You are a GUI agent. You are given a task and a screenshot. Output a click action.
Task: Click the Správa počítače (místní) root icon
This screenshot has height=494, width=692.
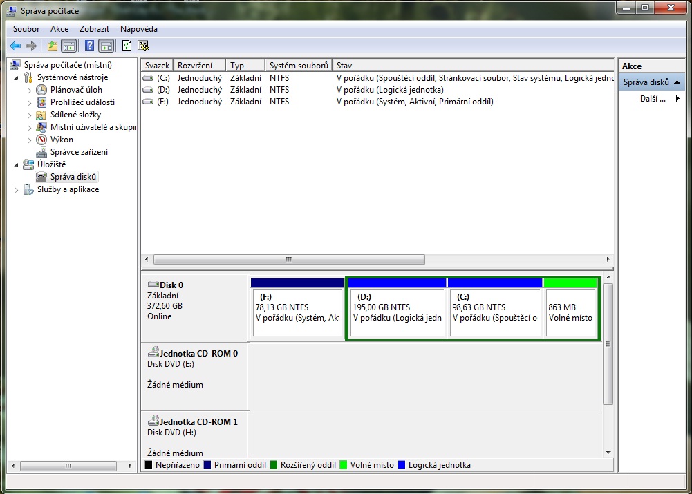(15, 65)
